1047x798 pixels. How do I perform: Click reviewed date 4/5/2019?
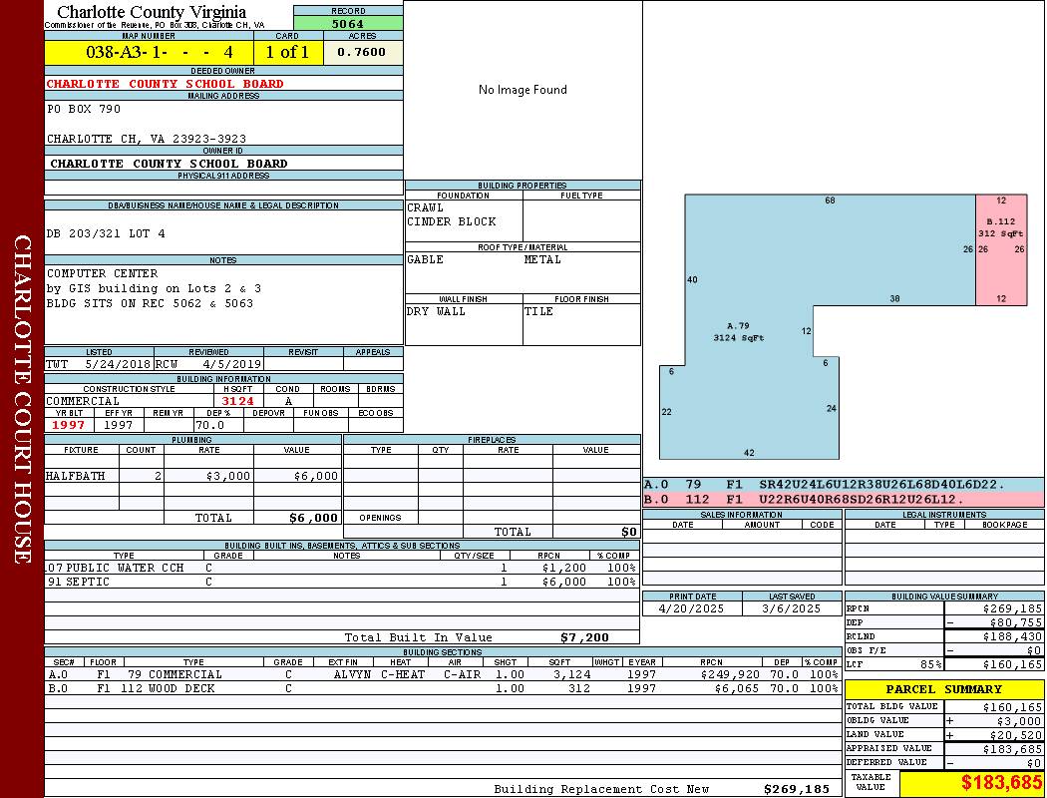click(x=231, y=365)
